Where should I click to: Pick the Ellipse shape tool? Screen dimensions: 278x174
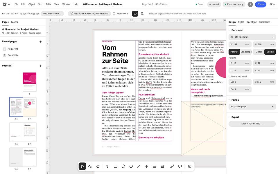[123, 166]
